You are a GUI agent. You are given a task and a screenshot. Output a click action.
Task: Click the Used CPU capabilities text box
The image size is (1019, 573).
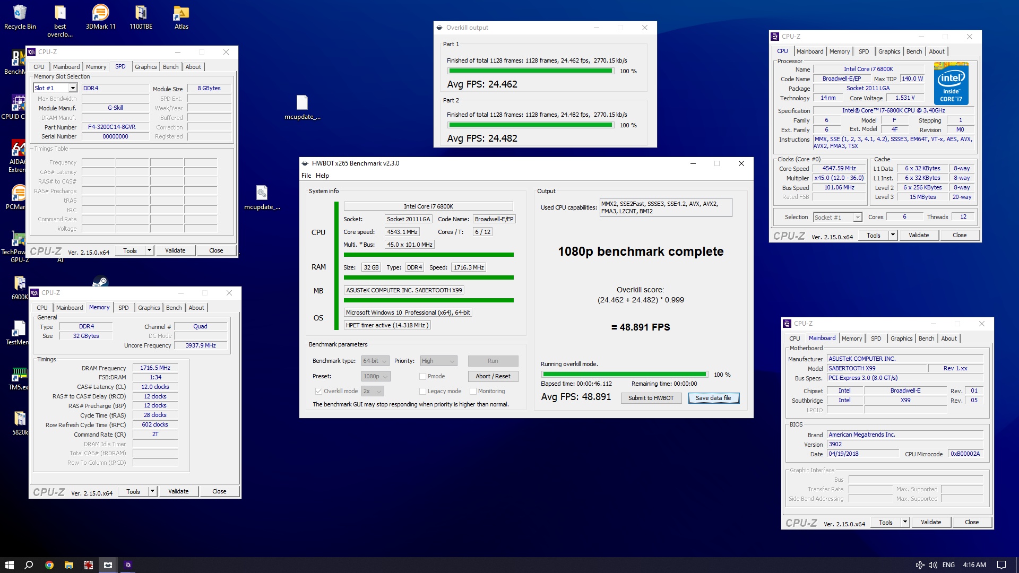(x=666, y=207)
